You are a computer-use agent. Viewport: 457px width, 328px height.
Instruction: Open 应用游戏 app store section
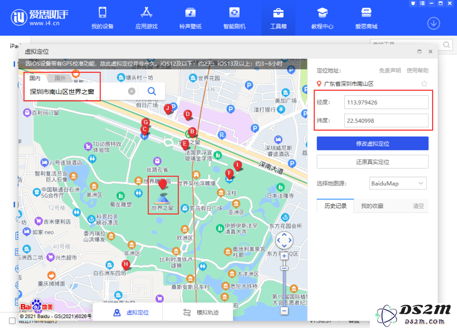click(x=146, y=18)
